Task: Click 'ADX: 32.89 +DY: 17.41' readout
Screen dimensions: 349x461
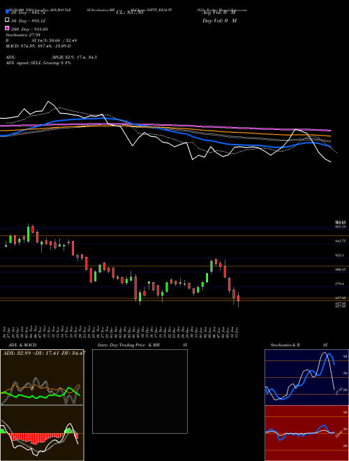Action: pyautogui.click(x=44, y=353)
